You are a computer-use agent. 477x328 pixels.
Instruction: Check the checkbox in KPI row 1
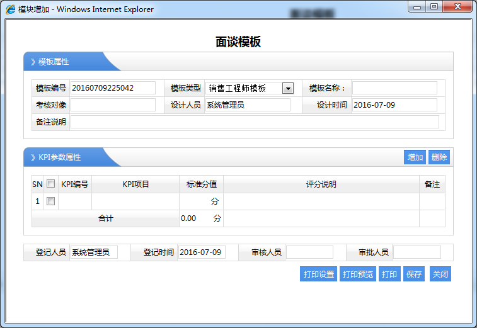(51, 201)
